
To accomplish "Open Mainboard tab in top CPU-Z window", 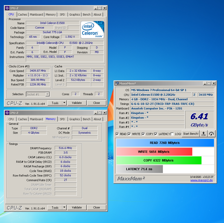I will (36, 15).
